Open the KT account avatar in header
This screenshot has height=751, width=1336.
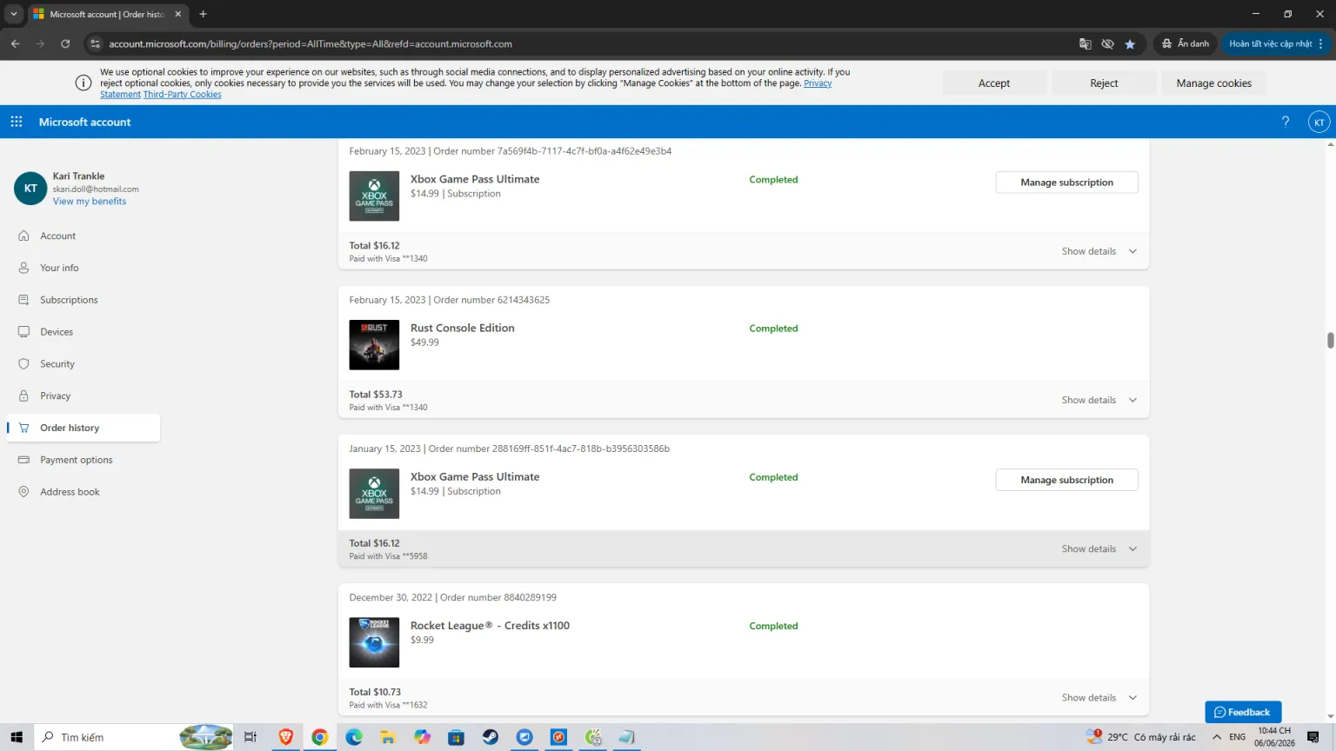1319,122
